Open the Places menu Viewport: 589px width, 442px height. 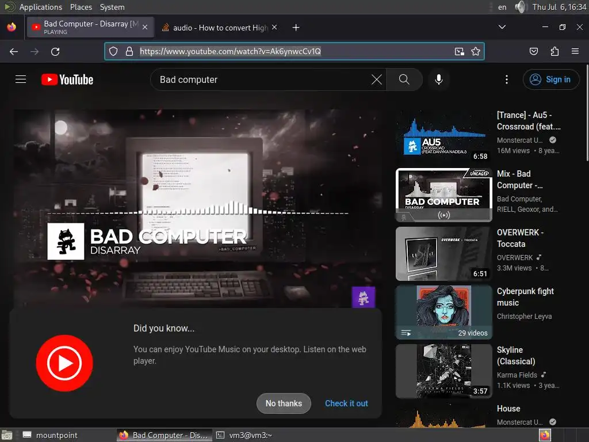pos(81,7)
